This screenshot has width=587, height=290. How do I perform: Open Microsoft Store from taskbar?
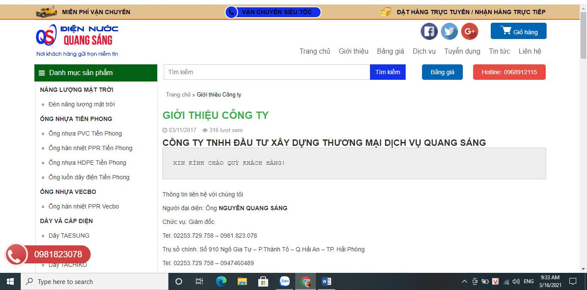(263, 281)
